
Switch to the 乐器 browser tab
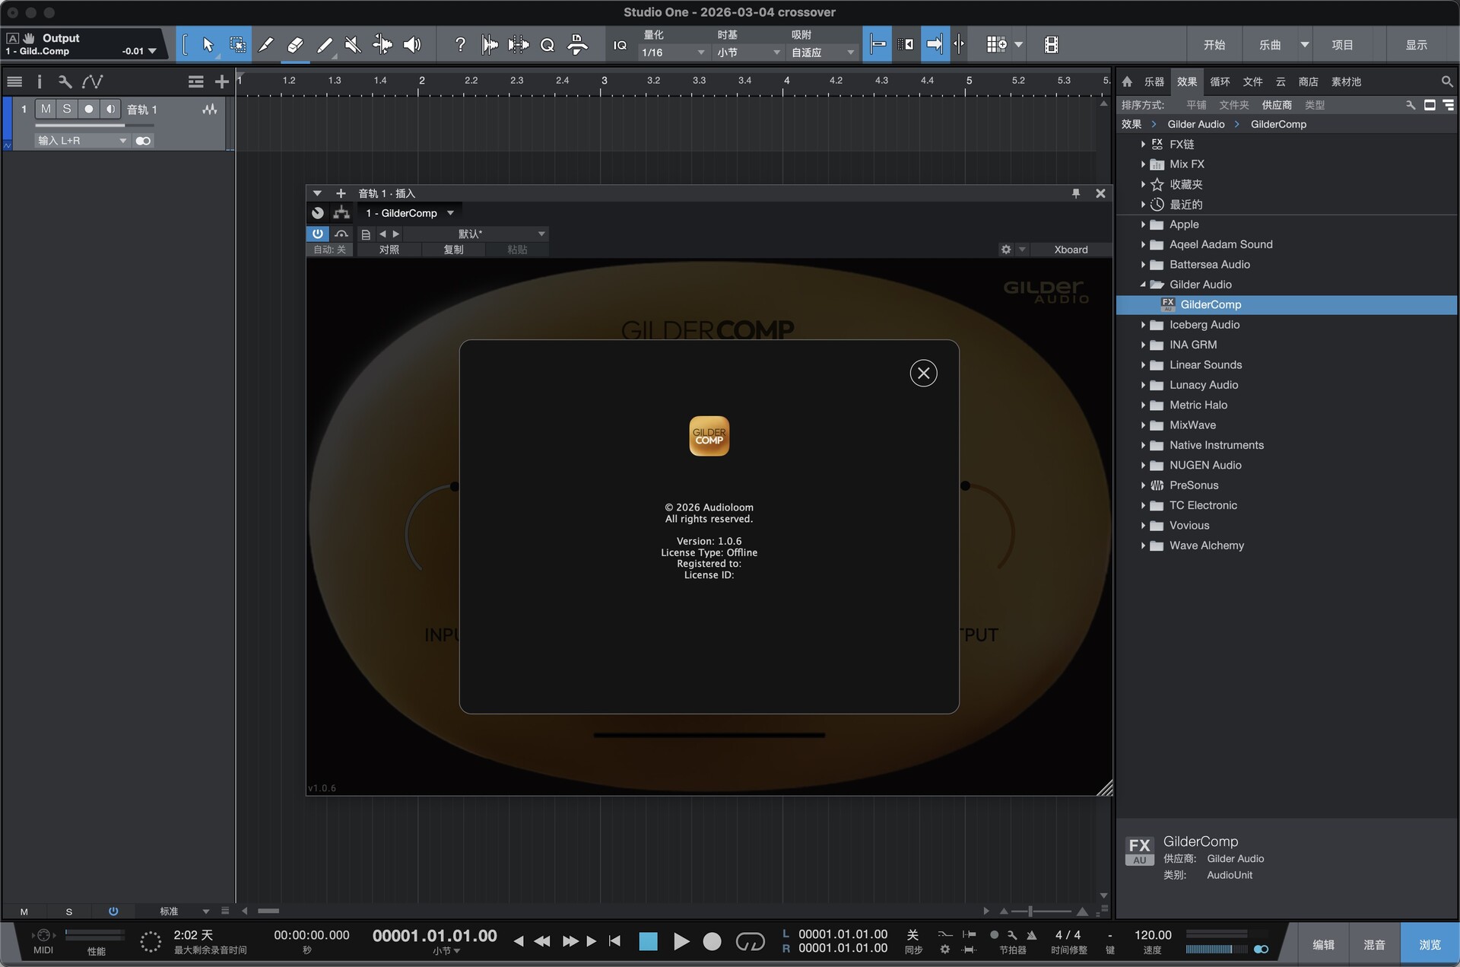coord(1154,81)
